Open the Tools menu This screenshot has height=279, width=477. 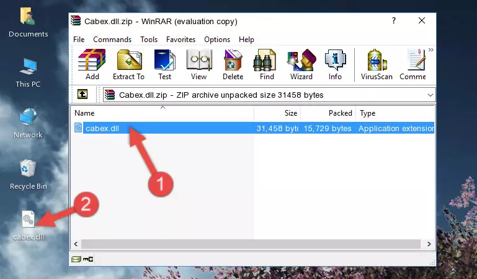point(149,40)
